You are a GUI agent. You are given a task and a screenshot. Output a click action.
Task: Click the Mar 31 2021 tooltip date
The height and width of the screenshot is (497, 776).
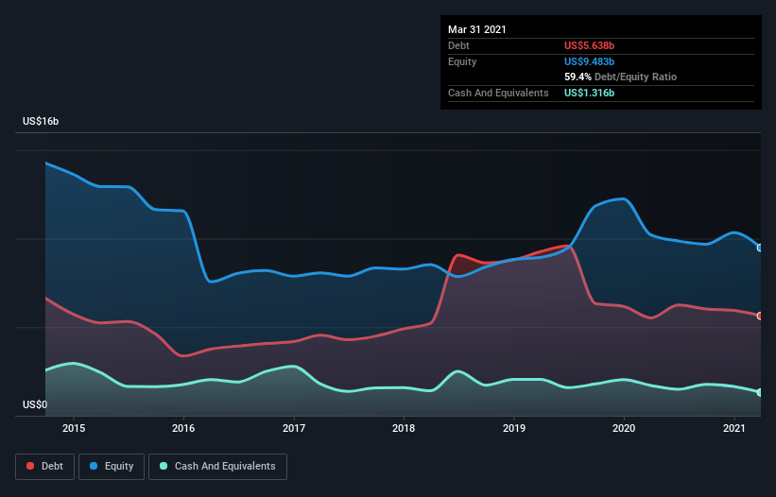tap(477, 29)
